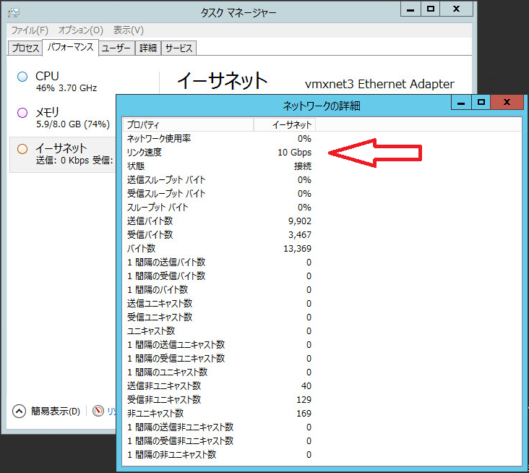The image size is (529, 473).
Task: Click the 送信: 0 Kbps Ethernet reading
Action: 62,161
